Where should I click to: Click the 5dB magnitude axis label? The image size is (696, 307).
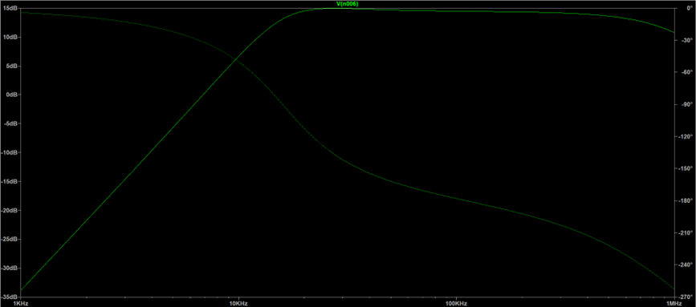(10, 66)
